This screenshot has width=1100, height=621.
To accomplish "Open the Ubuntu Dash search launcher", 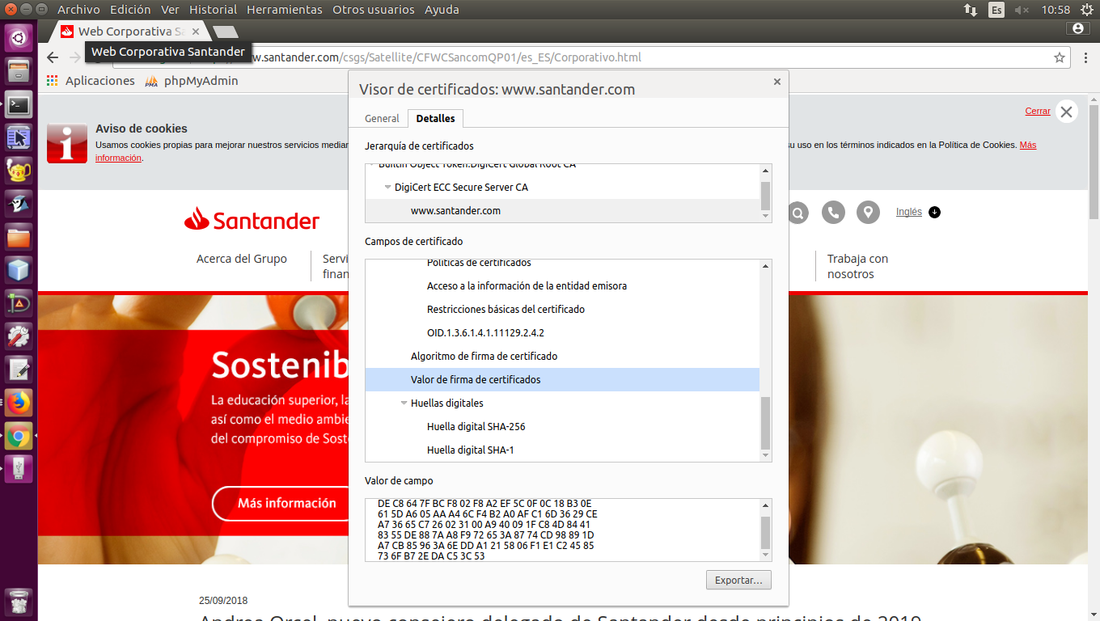I will pos(19,36).
